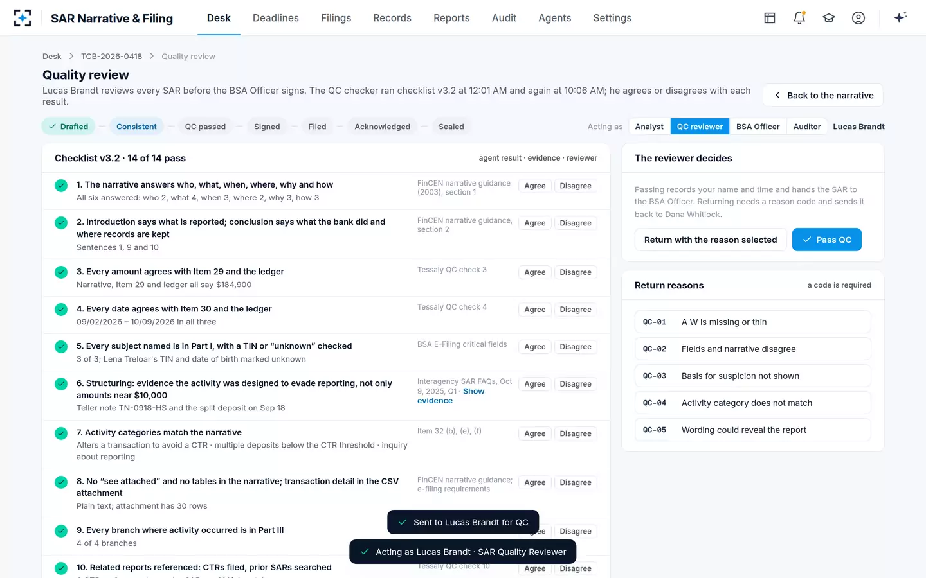
Task: Click green check icon beside checklist item 1
Action: tap(61, 186)
